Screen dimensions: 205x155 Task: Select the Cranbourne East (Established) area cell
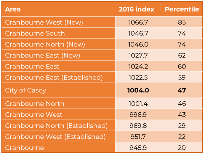click(x=54, y=77)
